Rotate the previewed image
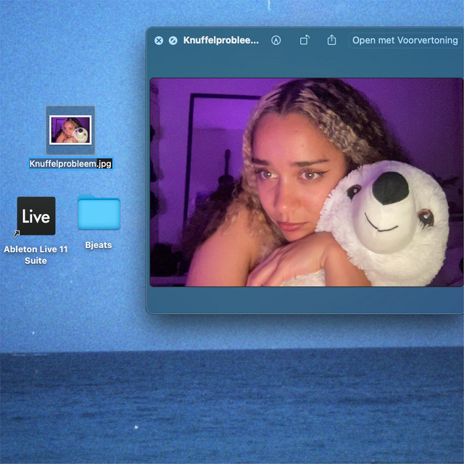Image resolution: width=464 pixels, height=464 pixels. (x=304, y=41)
